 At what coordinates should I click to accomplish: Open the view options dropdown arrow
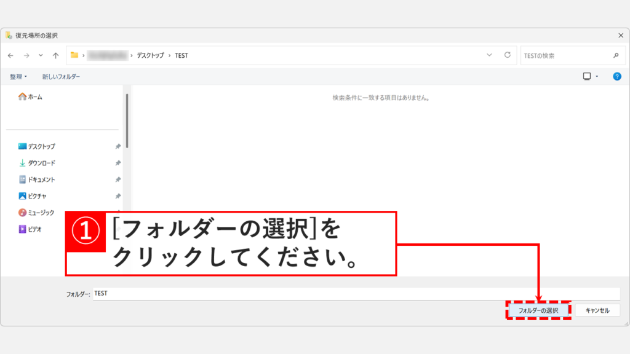click(x=597, y=76)
